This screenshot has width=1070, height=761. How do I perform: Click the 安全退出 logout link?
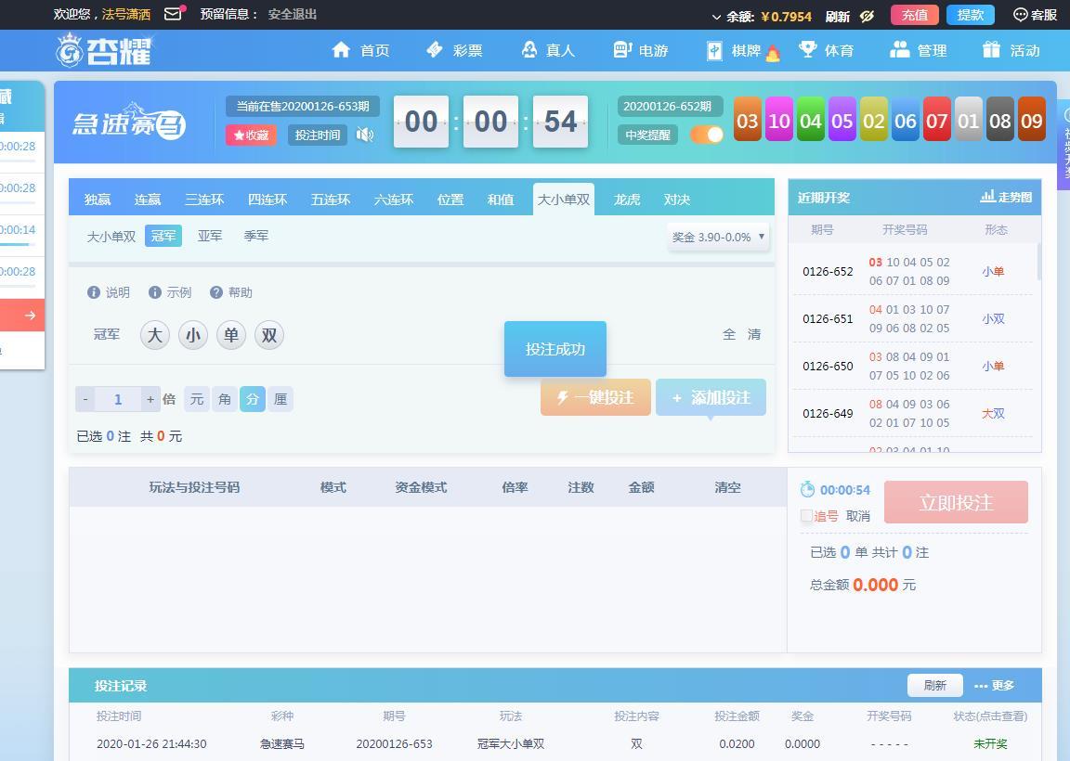[292, 14]
